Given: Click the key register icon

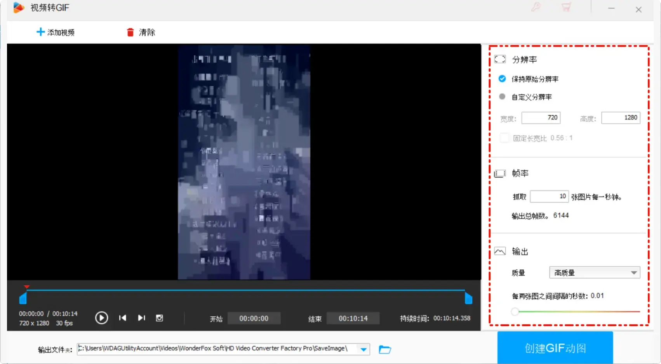Looking at the screenshot, I should 536,7.
